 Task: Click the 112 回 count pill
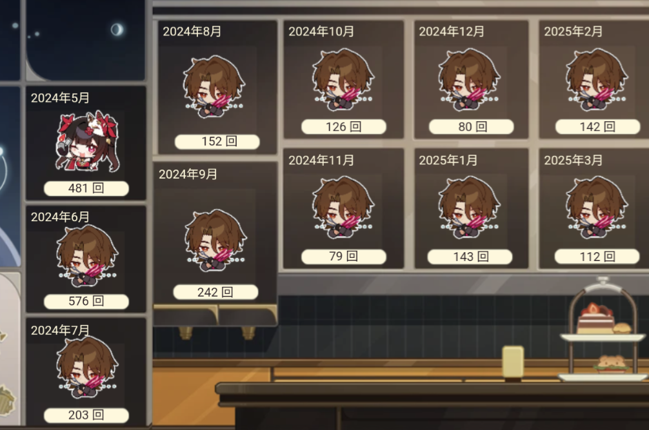[597, 257]
